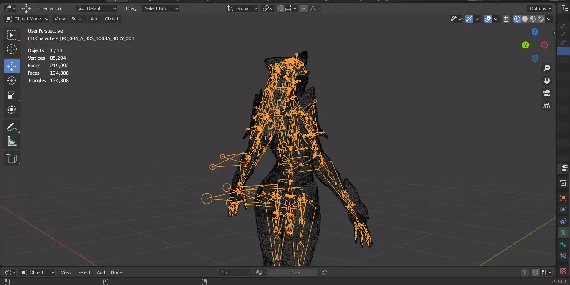570x285 pixels.
Task: Switch to Material Preview shading
Action: (x=533, y=19)
